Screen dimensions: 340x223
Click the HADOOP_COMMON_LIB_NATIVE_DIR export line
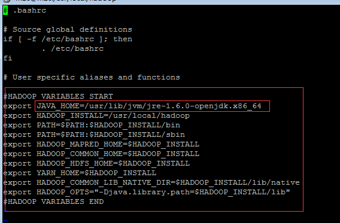pyautogui.click(x=151, y=182)
